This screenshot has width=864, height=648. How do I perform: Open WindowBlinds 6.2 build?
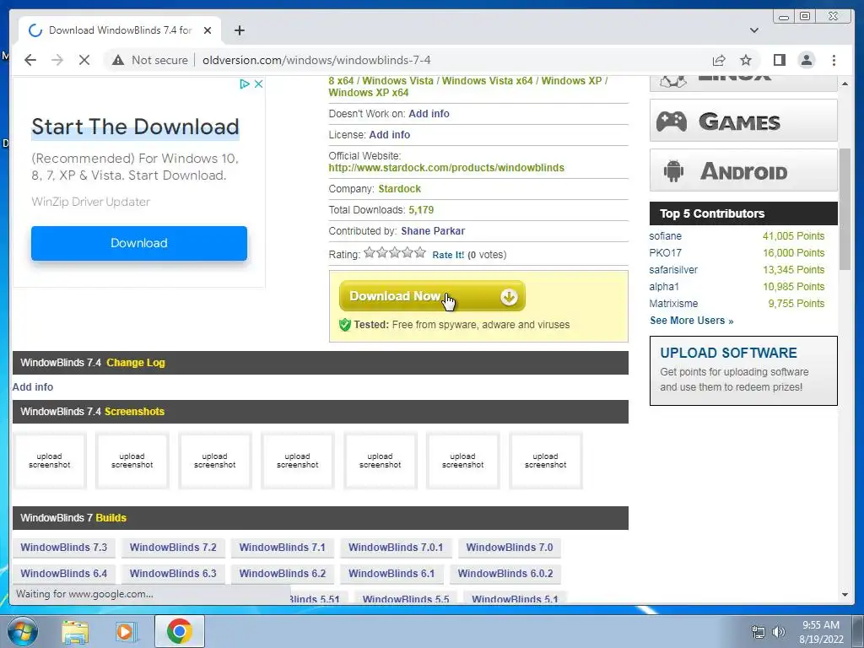tap(282, 574)
